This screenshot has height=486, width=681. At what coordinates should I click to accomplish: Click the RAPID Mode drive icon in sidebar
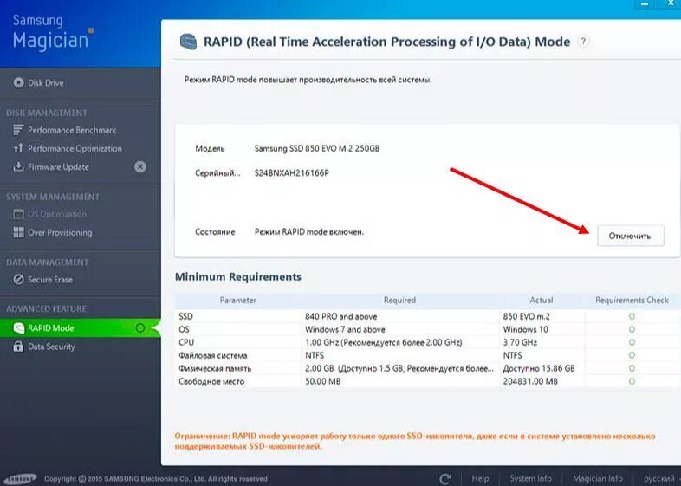coord(19,328)
